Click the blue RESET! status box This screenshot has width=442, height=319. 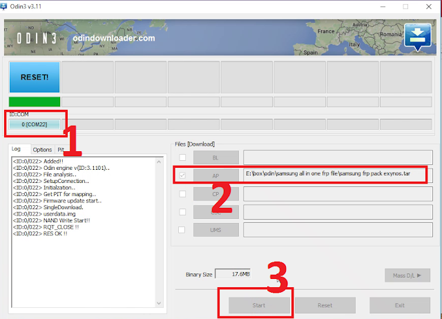pos(35,77)
